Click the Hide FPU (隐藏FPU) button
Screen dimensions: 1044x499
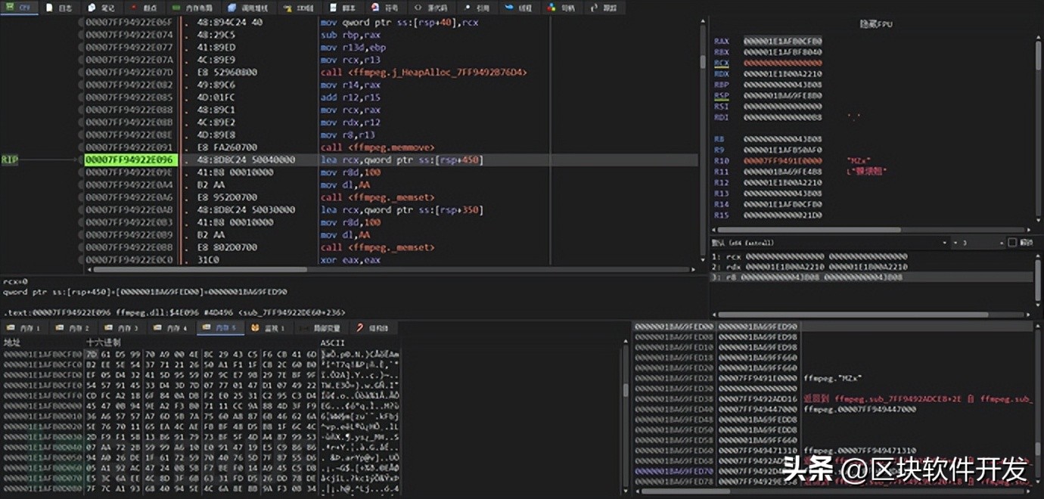[x=878, y=24]
